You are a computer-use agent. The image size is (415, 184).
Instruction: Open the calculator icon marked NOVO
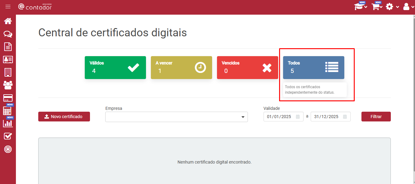pyautogui.click(x=8, y=111)
